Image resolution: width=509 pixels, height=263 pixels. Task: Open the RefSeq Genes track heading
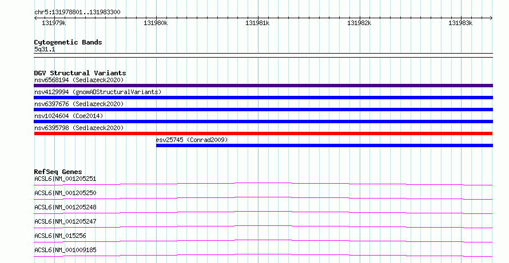(x=58, y=172)
